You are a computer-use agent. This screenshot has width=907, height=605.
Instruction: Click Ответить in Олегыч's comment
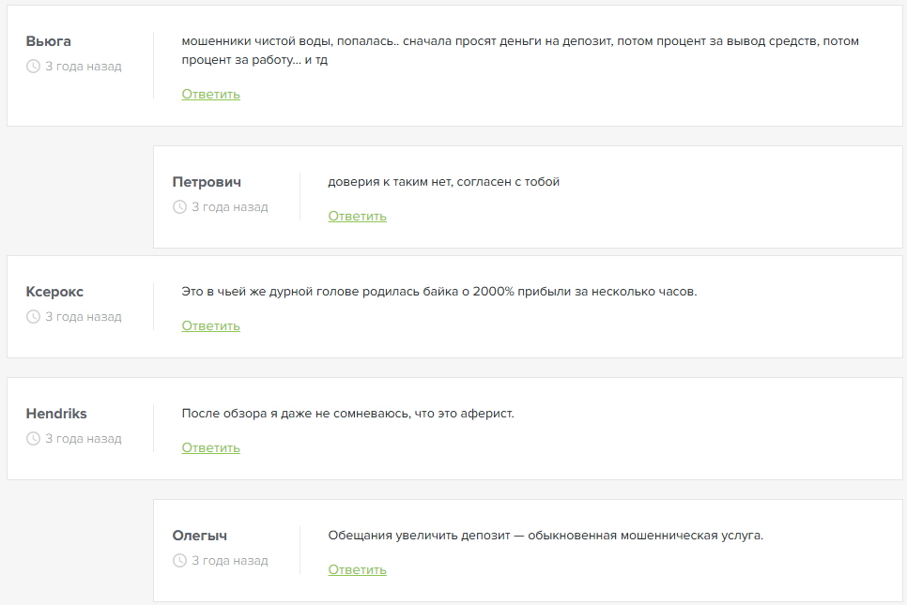tap(357, 569)
